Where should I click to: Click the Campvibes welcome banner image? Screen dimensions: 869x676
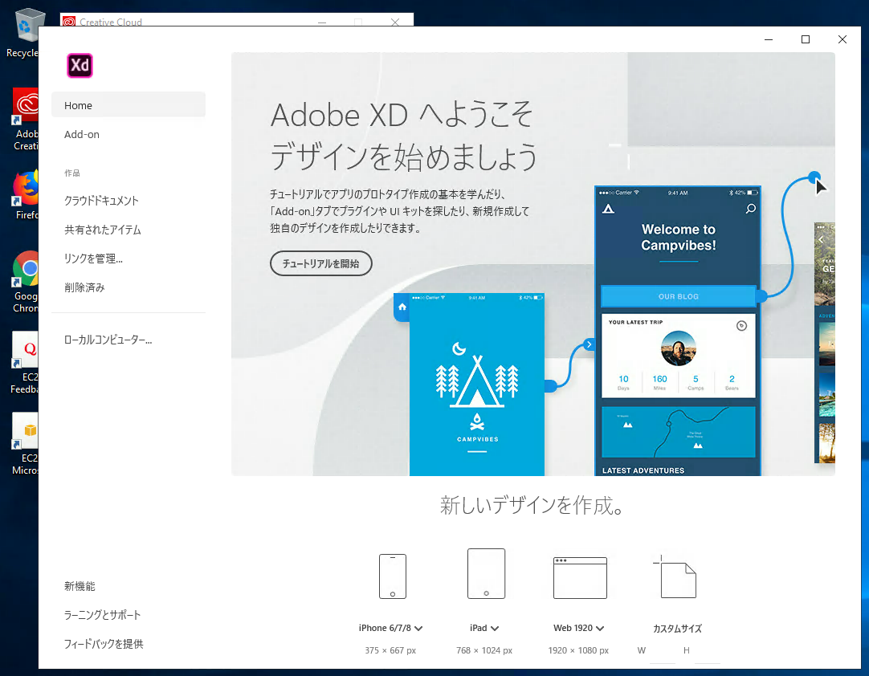point(533,264)
